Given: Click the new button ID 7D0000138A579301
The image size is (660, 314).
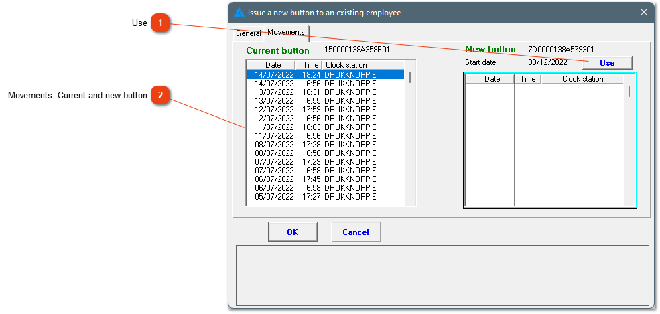Looking at the screenshot, I should (x=561, y=49).
